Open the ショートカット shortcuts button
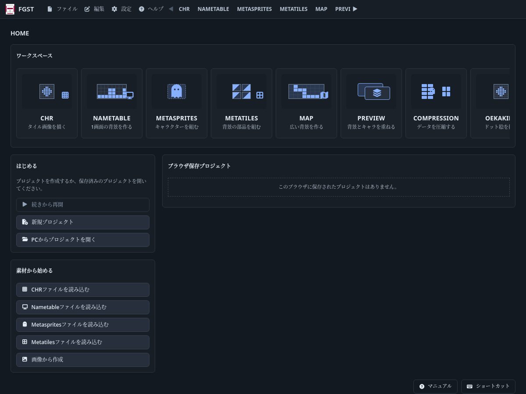This screenshot has width=526, height=394. coord(488,387)
